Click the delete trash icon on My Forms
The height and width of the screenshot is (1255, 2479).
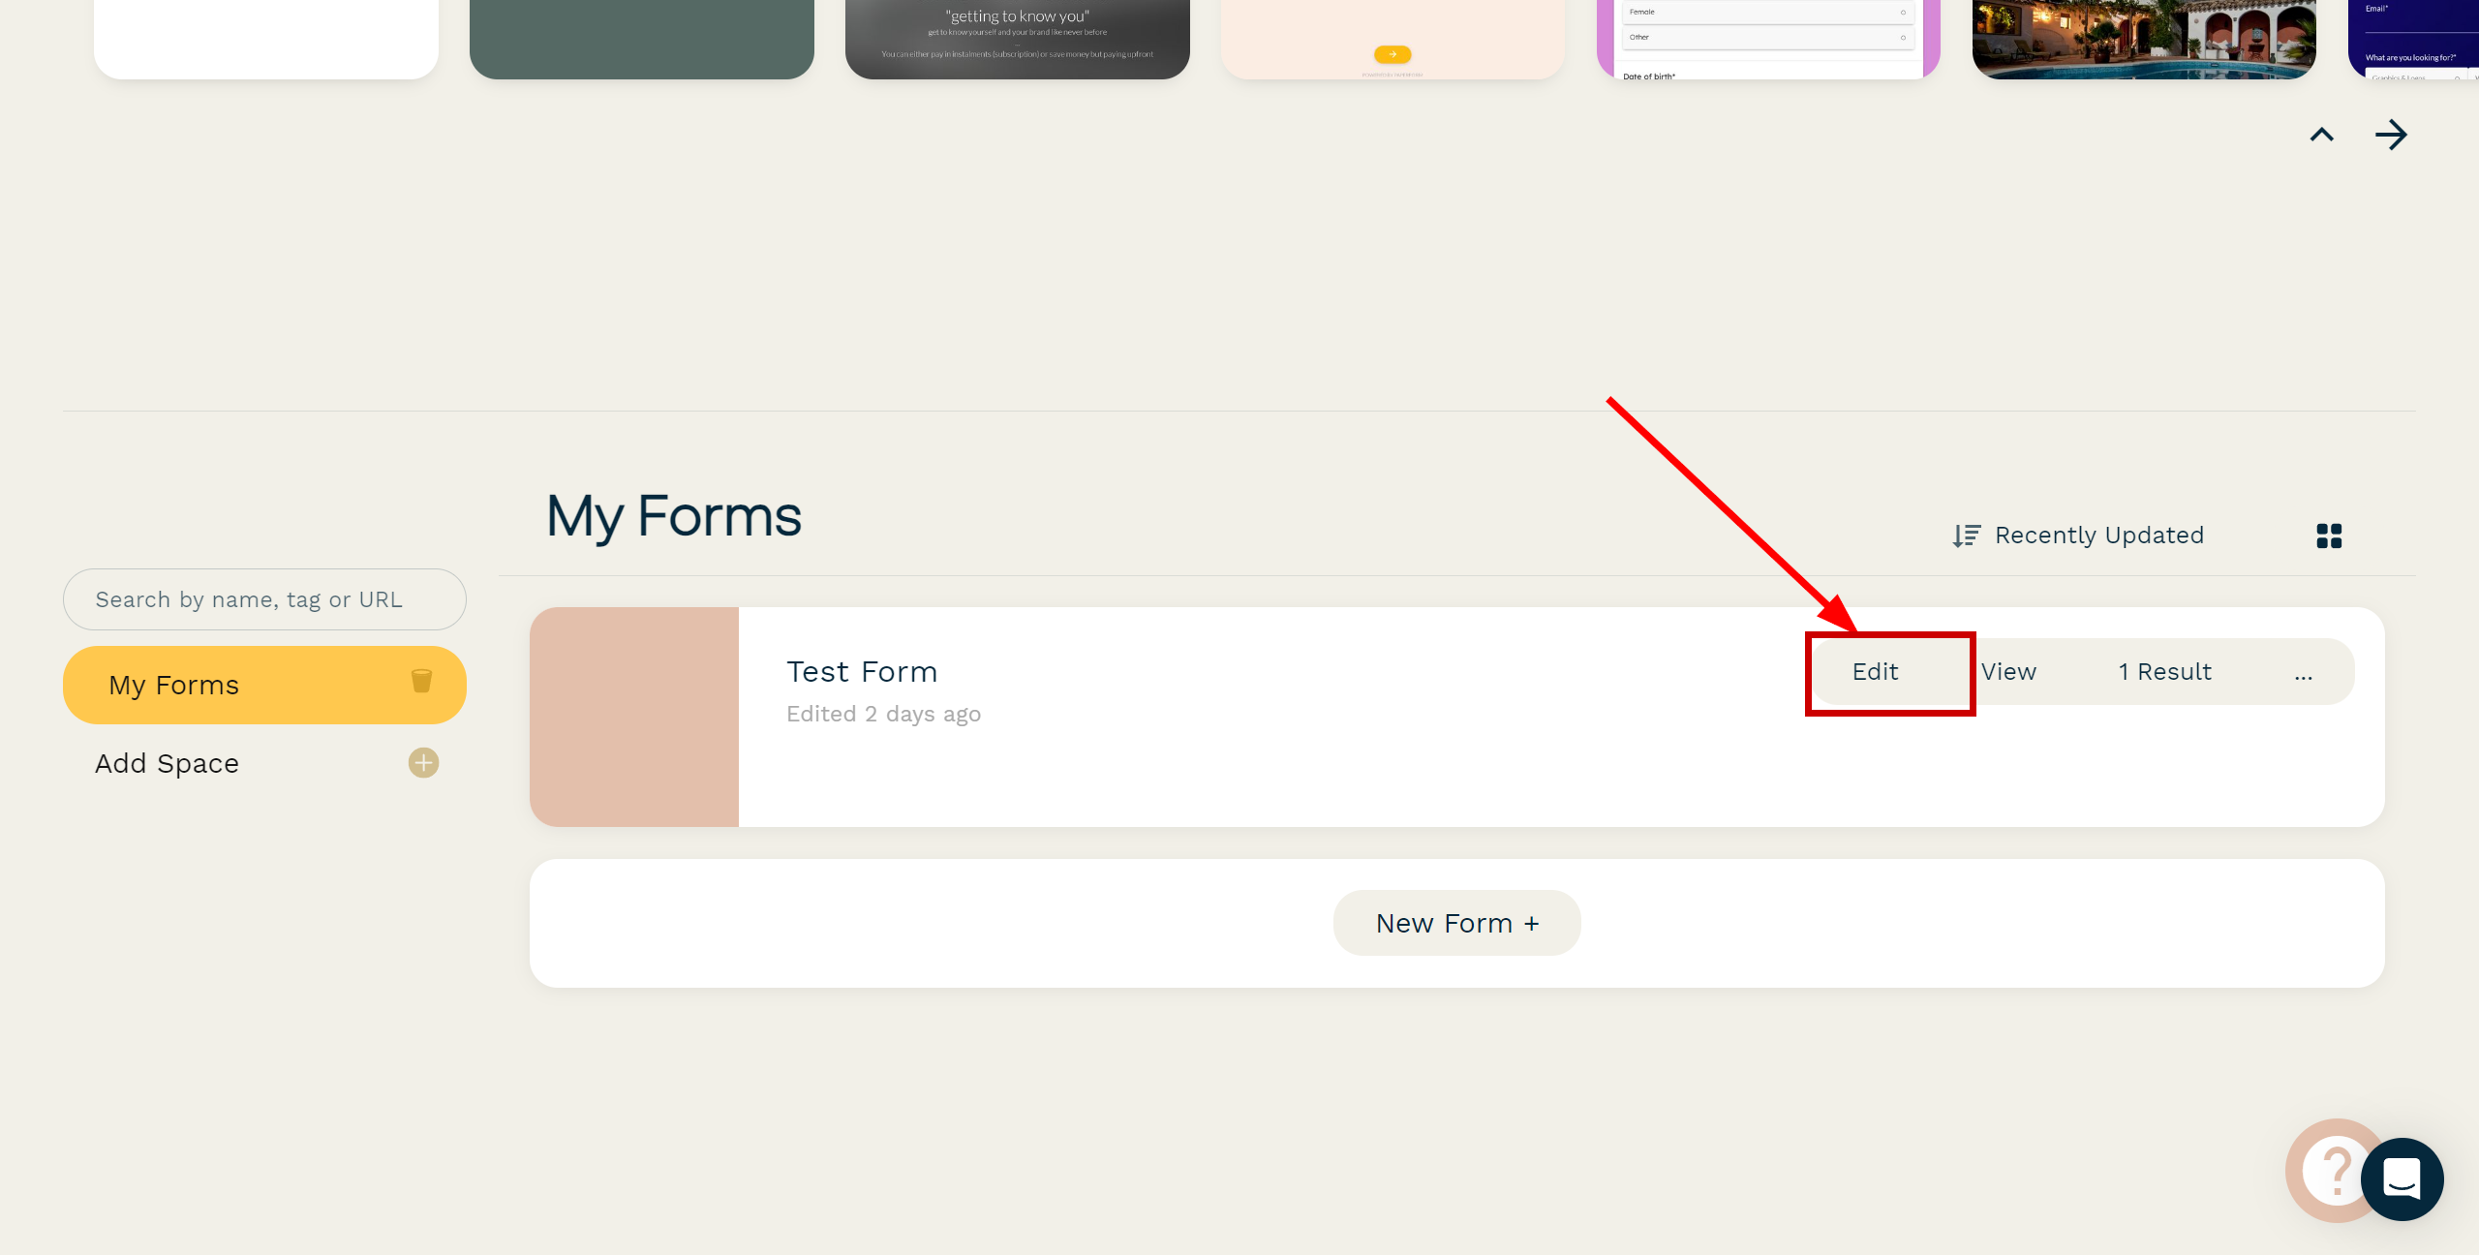click(421, 684)
